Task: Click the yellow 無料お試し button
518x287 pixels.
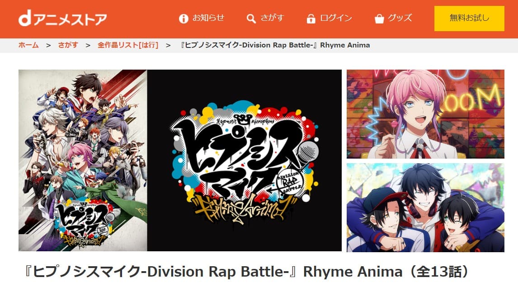Action: click(x=469, y=19)
